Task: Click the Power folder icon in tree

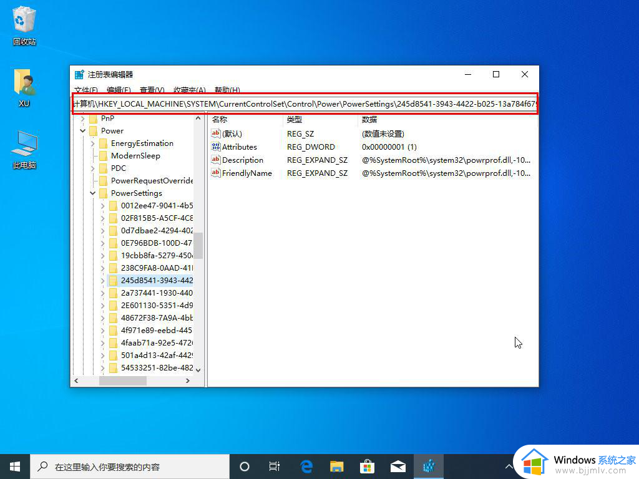Action: pos(94,131)
